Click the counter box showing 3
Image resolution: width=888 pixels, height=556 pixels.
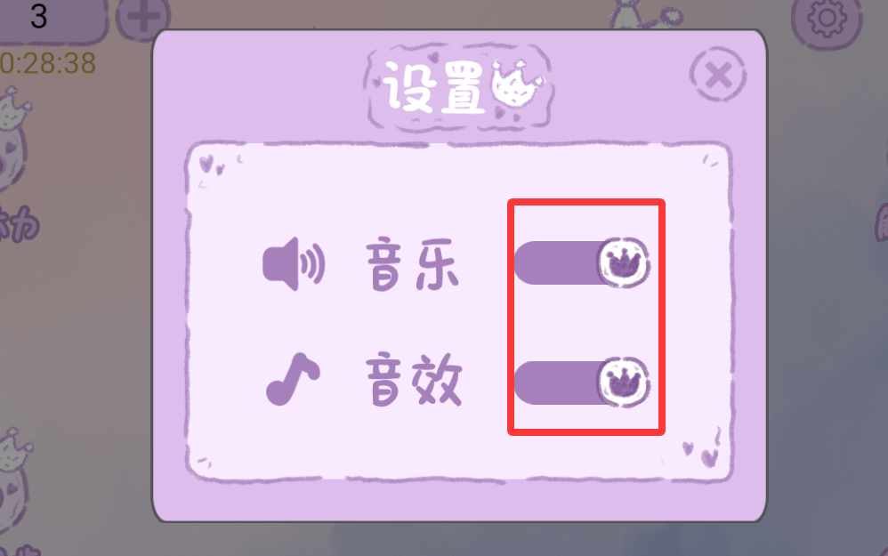point(52,20)
